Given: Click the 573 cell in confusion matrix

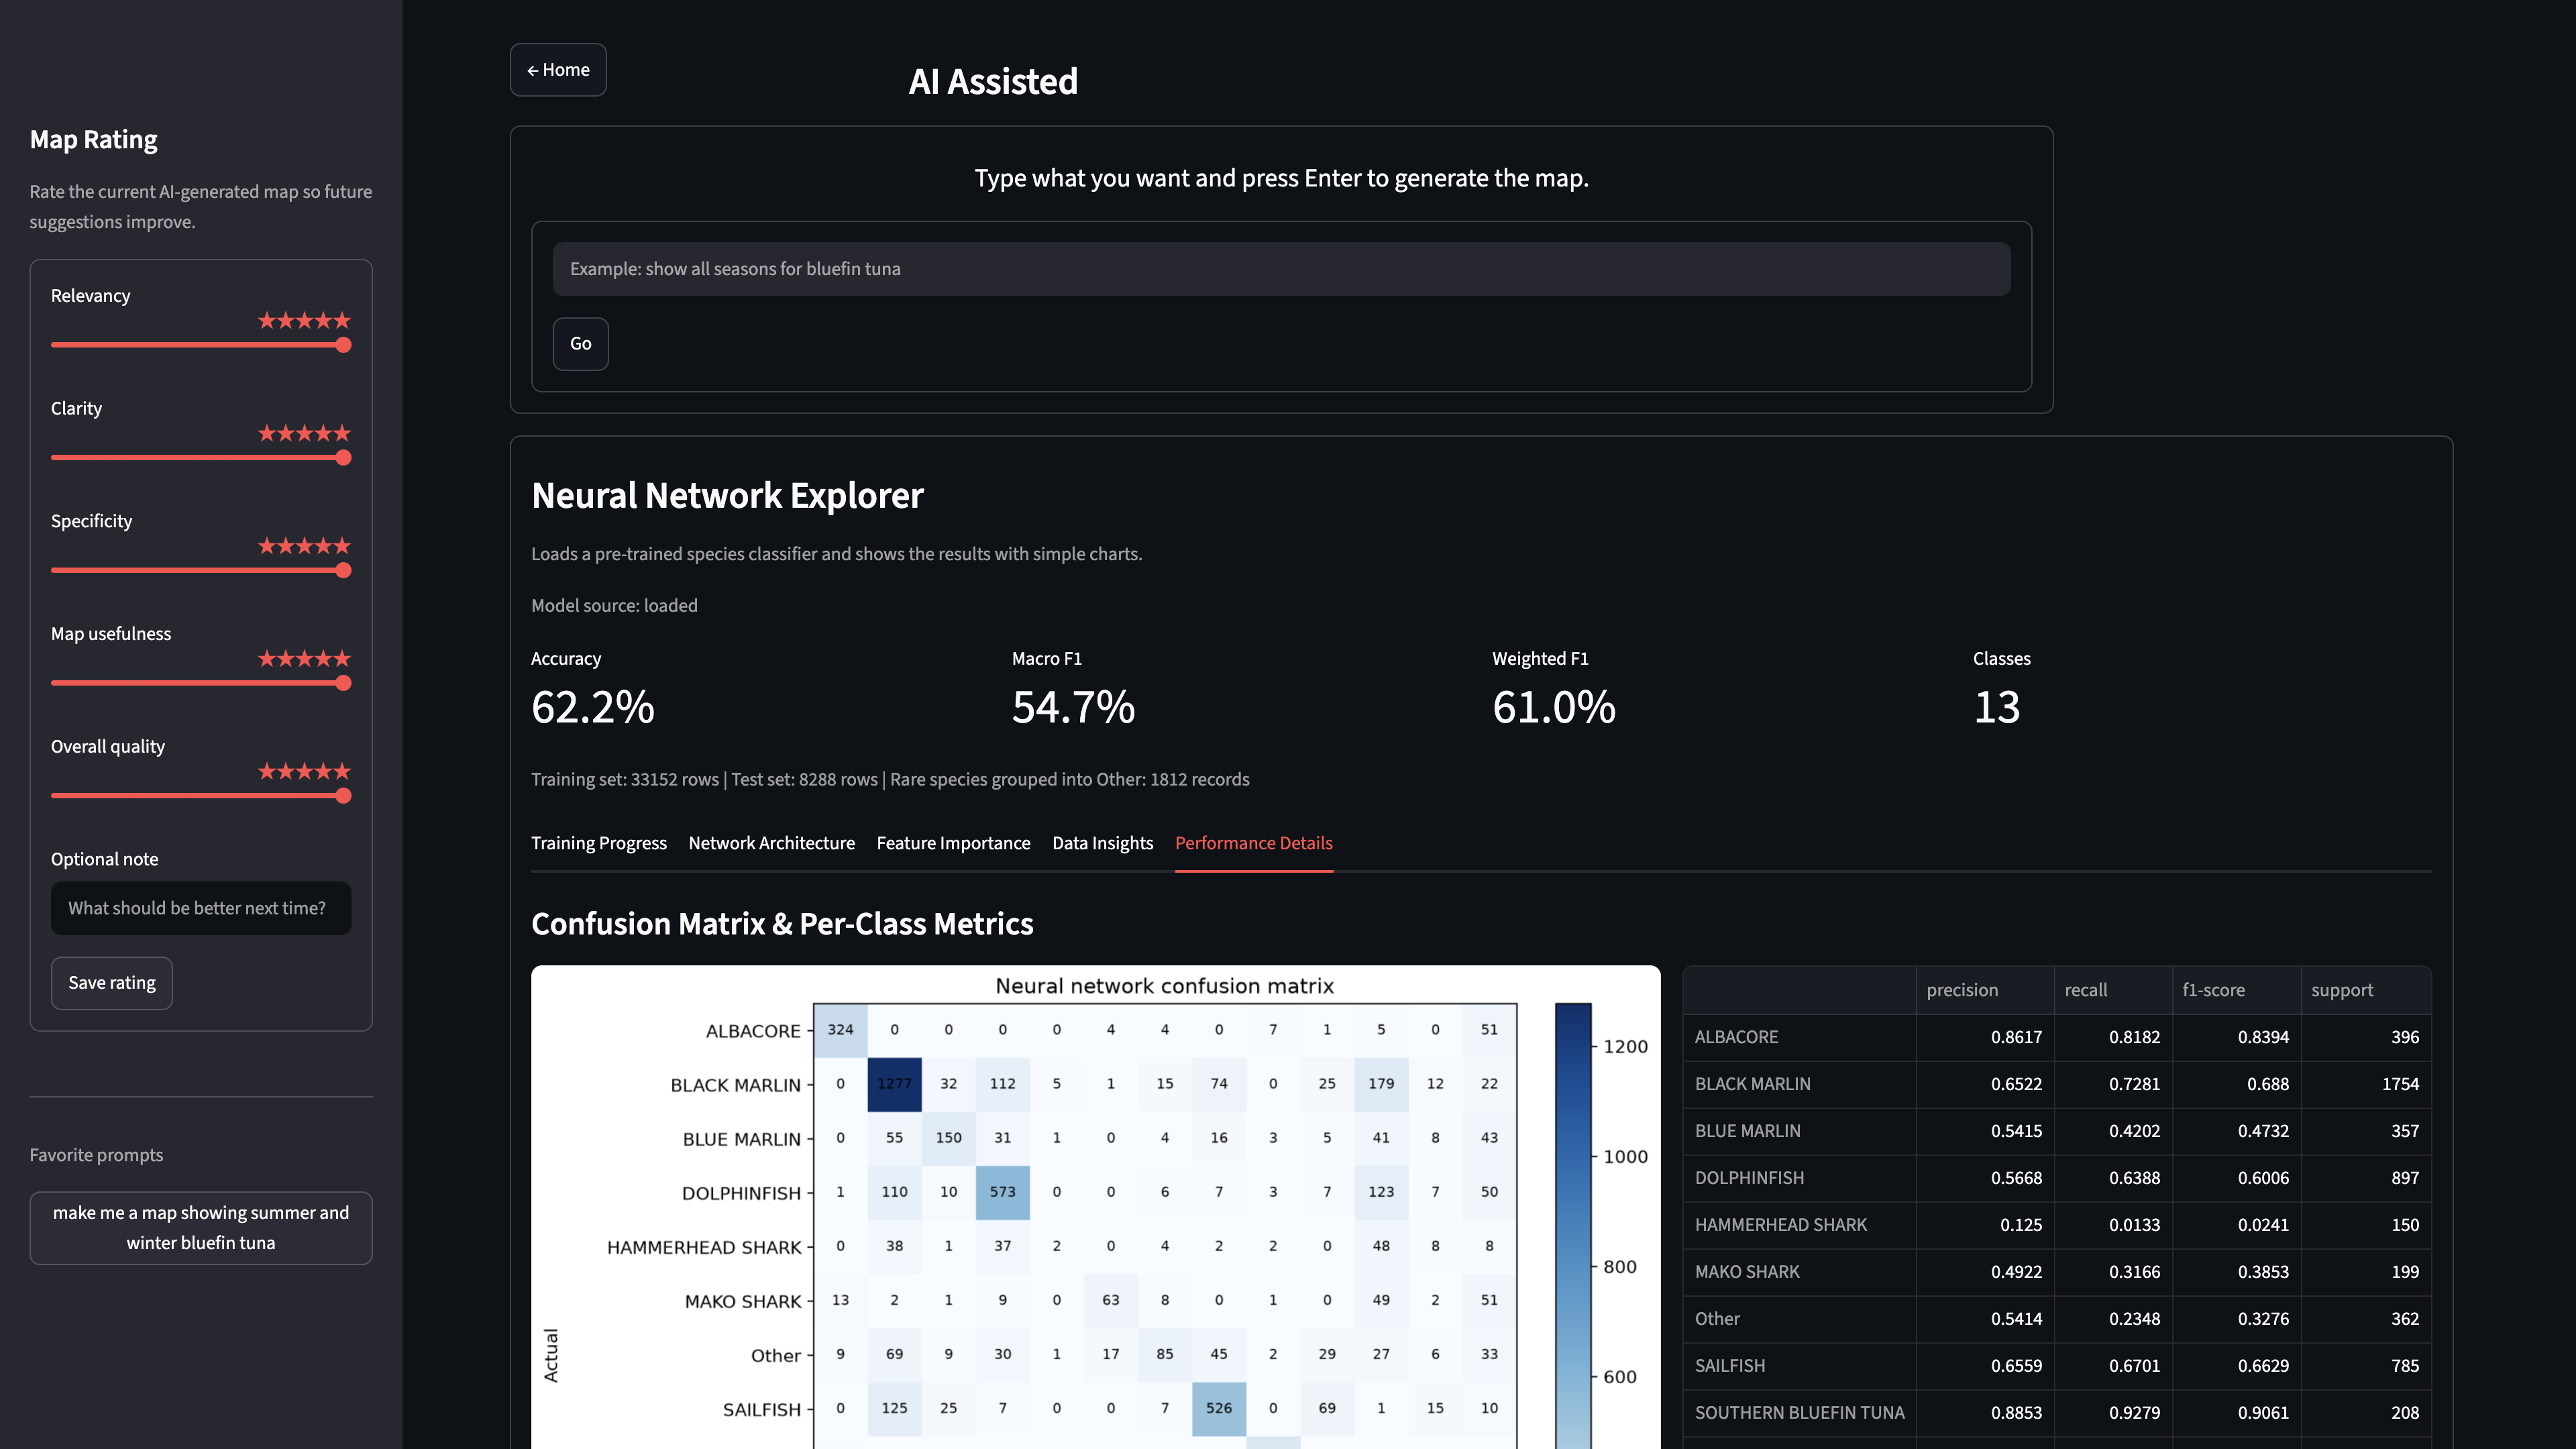Looking at the screenshot, I should coord(1002,1192).
